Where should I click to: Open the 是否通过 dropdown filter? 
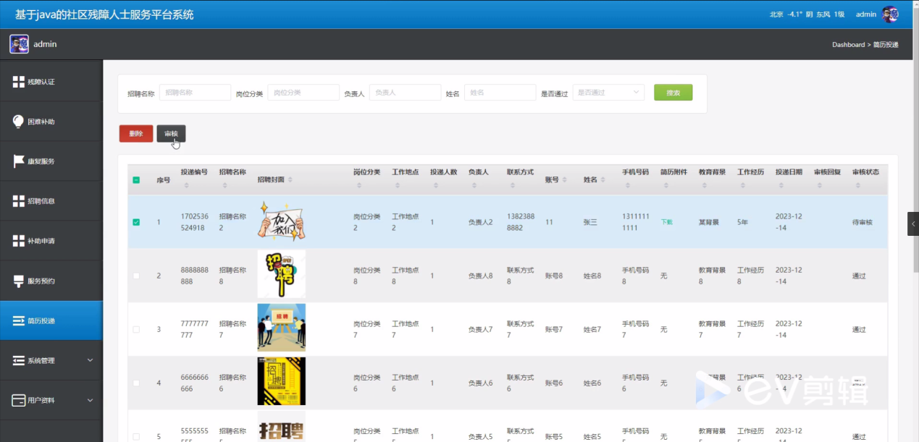608,93
